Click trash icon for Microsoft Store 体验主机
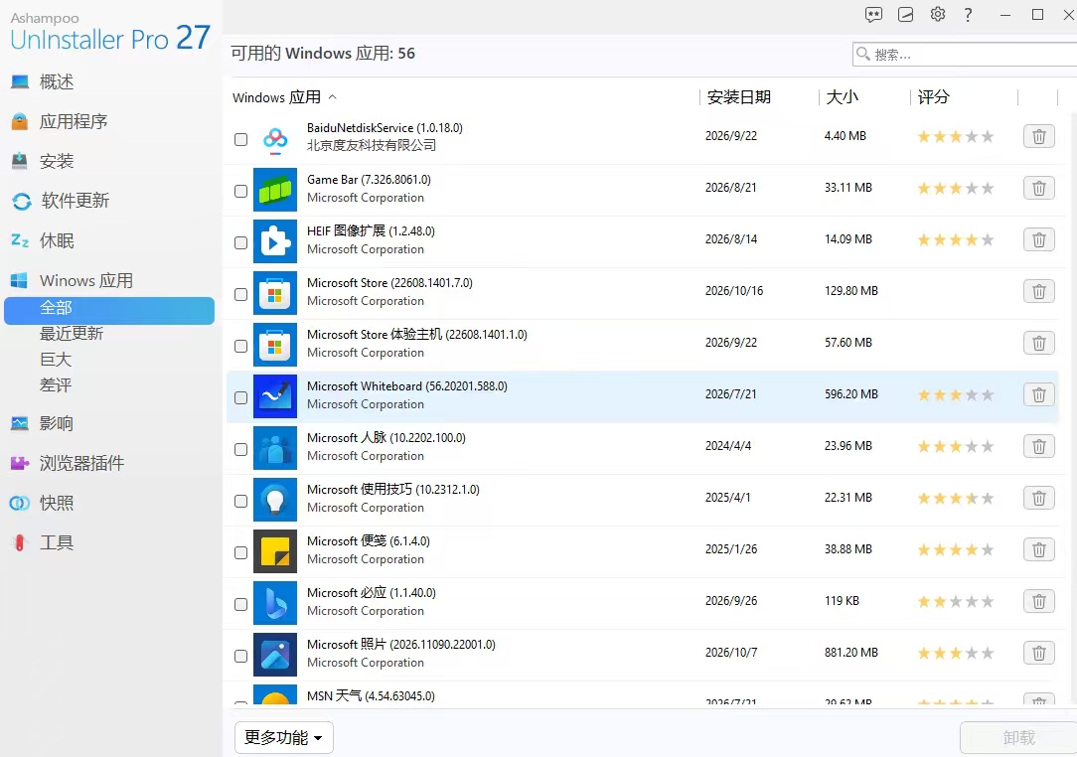 (x=1038, y=343)
